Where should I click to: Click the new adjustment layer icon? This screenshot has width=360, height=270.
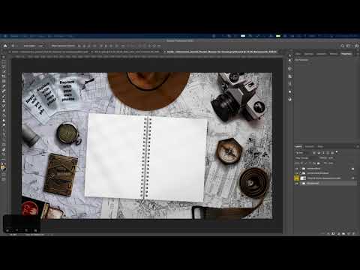[x=338, y=233]
